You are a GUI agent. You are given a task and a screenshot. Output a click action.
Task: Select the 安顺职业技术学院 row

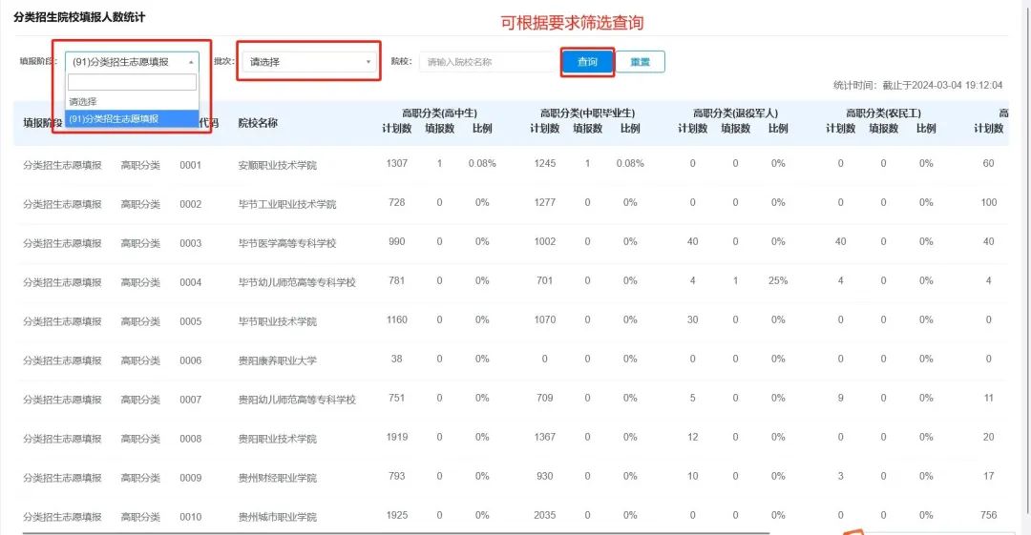(x=277, y=165)
